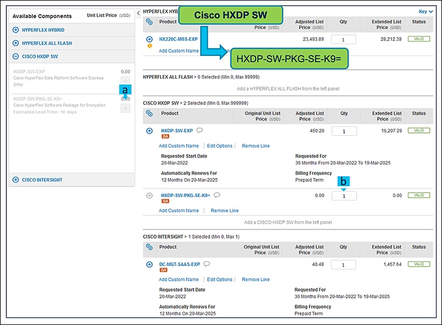Click the VALID status badge for HXDP-SW-PKG-SE-K9=
The width and height of the screenshot is (442, 325).
[419, 195]
